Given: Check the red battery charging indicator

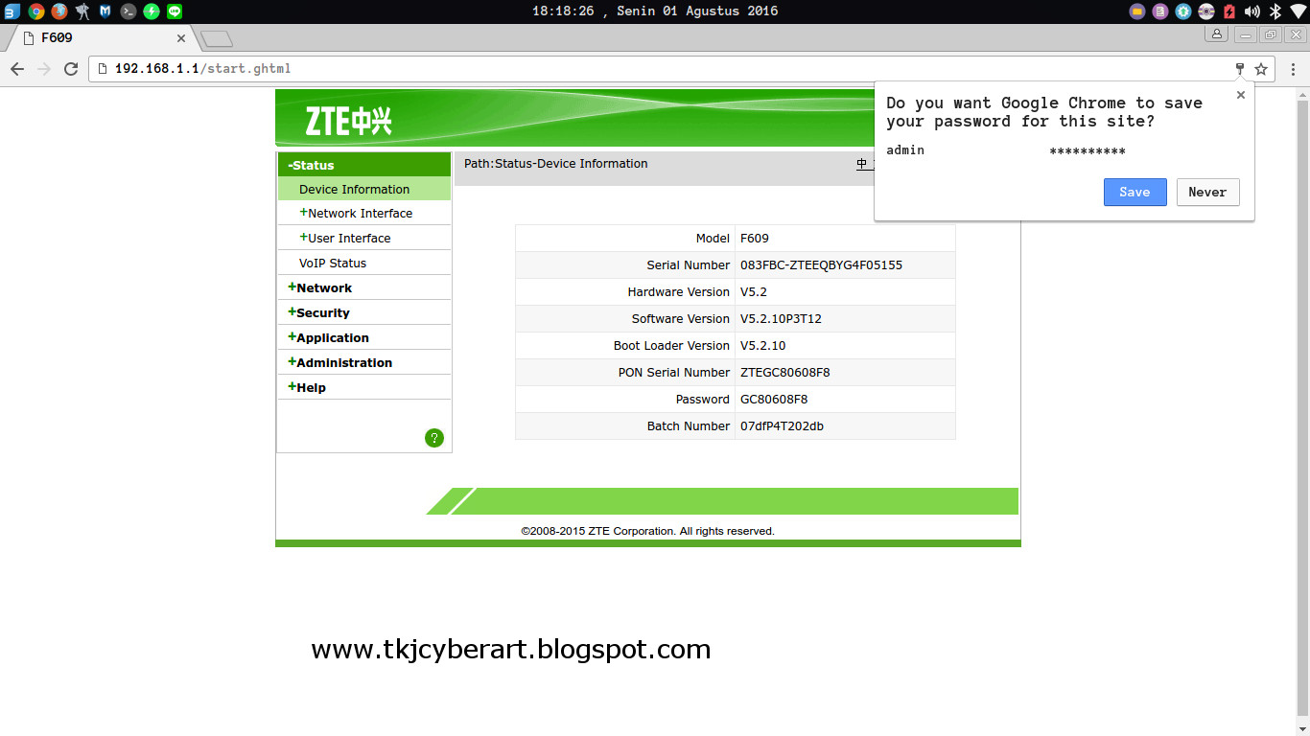Looking at the screenshot, I should pyautogui.click(x=1229, y=11).
